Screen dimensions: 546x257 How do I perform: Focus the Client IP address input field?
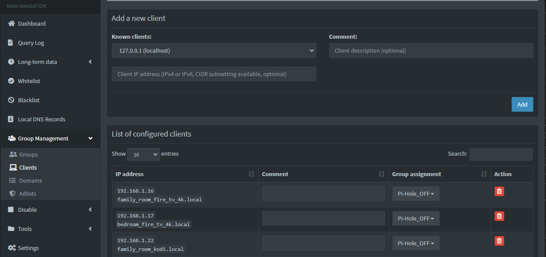coord(214,74)
